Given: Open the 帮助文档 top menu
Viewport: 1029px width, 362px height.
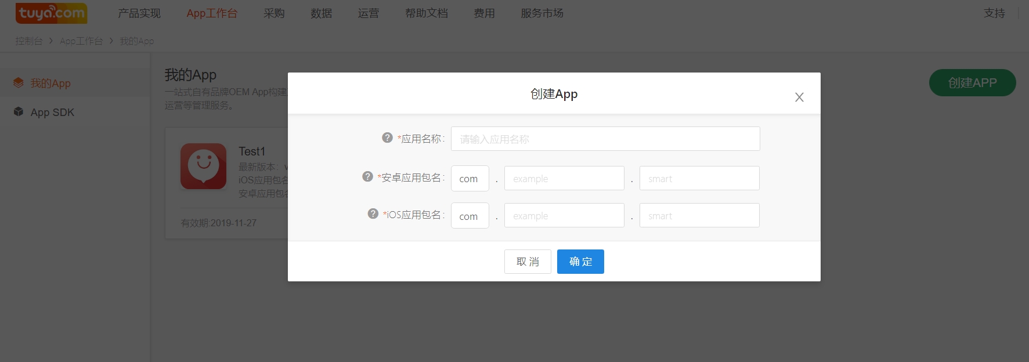Looking at the screenshot, I should (427, 13).
